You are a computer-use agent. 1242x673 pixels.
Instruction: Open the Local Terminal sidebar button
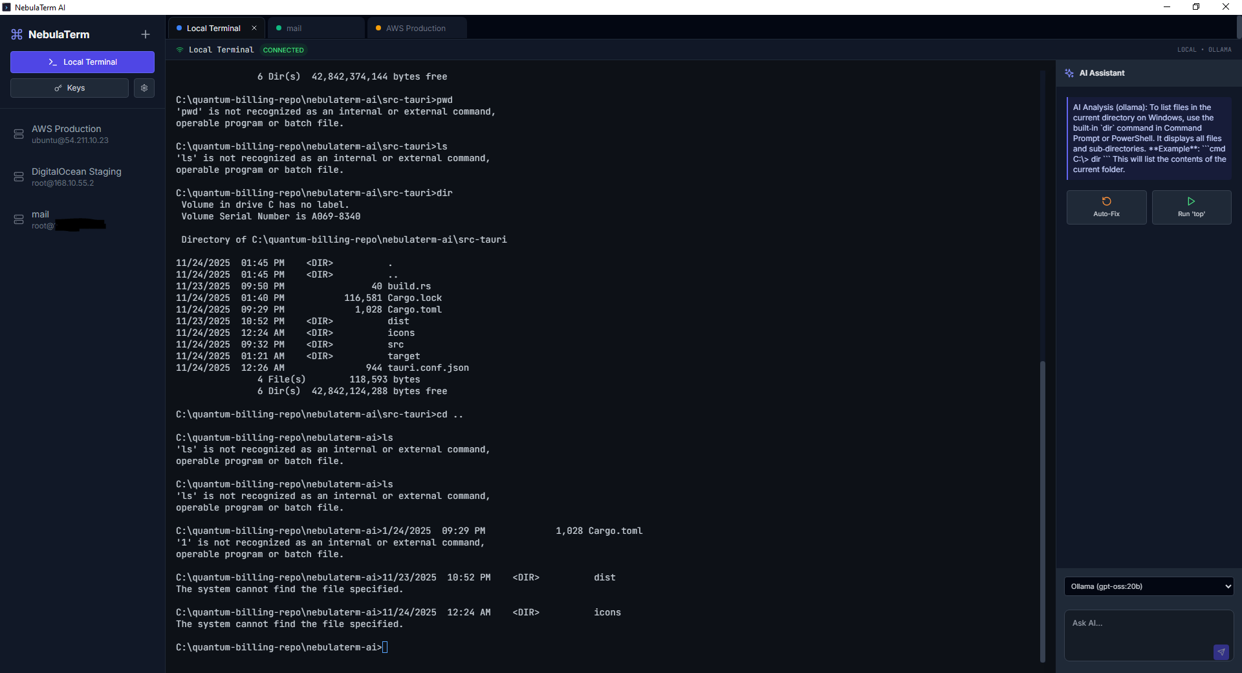pyautogui.click(x=82, y=62)
